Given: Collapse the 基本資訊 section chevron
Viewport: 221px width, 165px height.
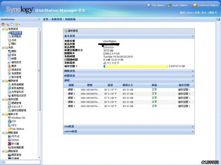Looking at the screenshot, I should [x=193, y=36].
